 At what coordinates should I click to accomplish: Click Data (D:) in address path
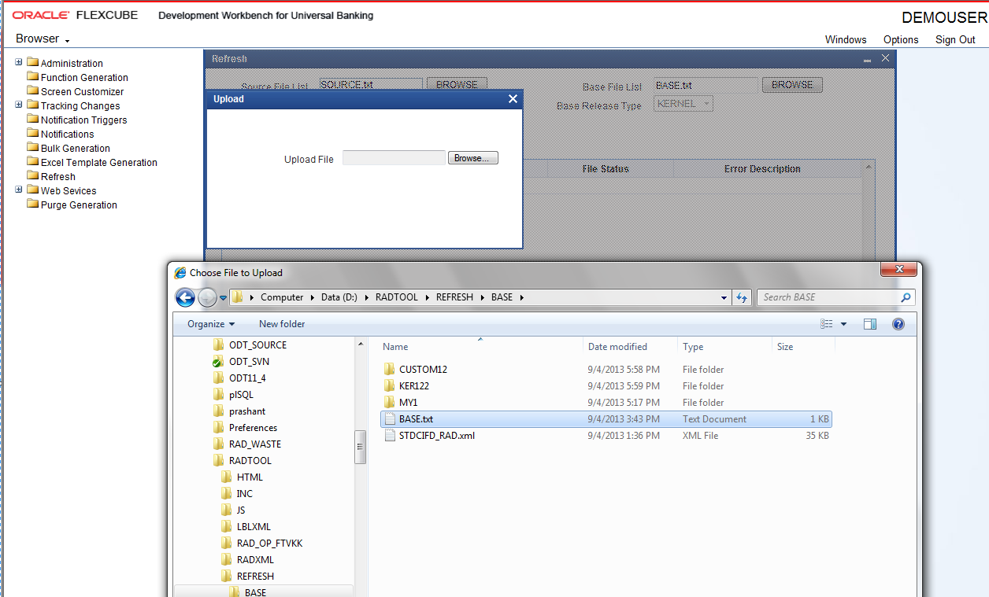[339, 297]
